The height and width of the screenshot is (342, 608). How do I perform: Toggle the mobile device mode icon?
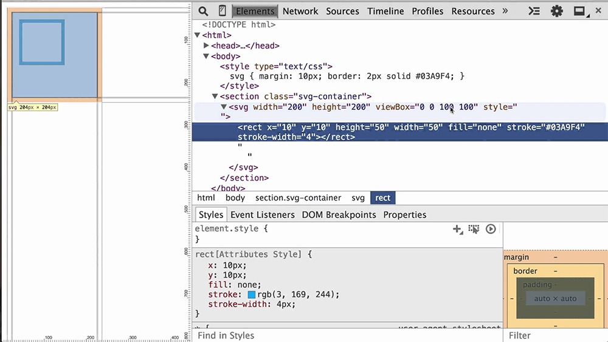pos(222,11)
